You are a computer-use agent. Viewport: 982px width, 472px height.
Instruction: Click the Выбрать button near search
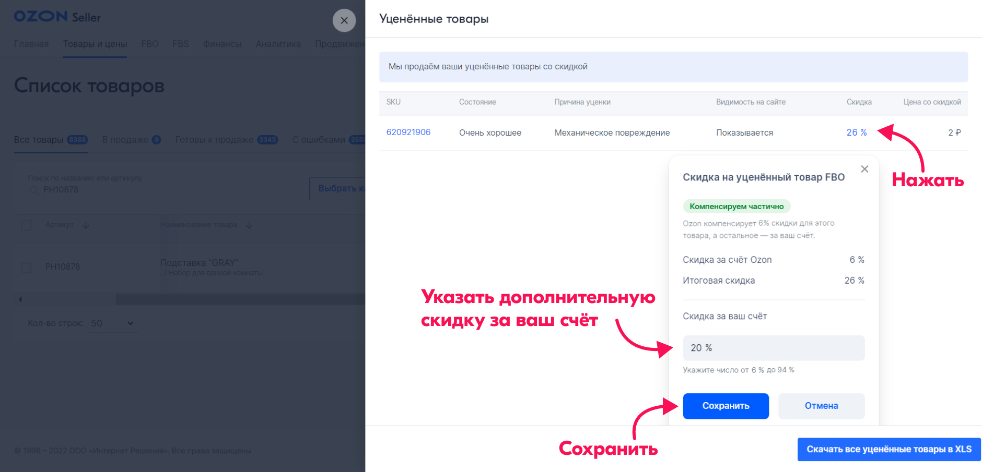point(337,188)
